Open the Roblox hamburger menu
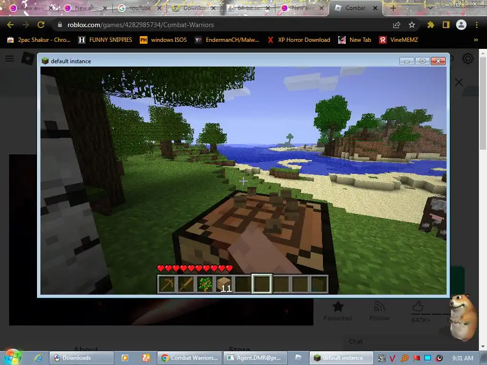The image size is (487, 365). [10, 58]
